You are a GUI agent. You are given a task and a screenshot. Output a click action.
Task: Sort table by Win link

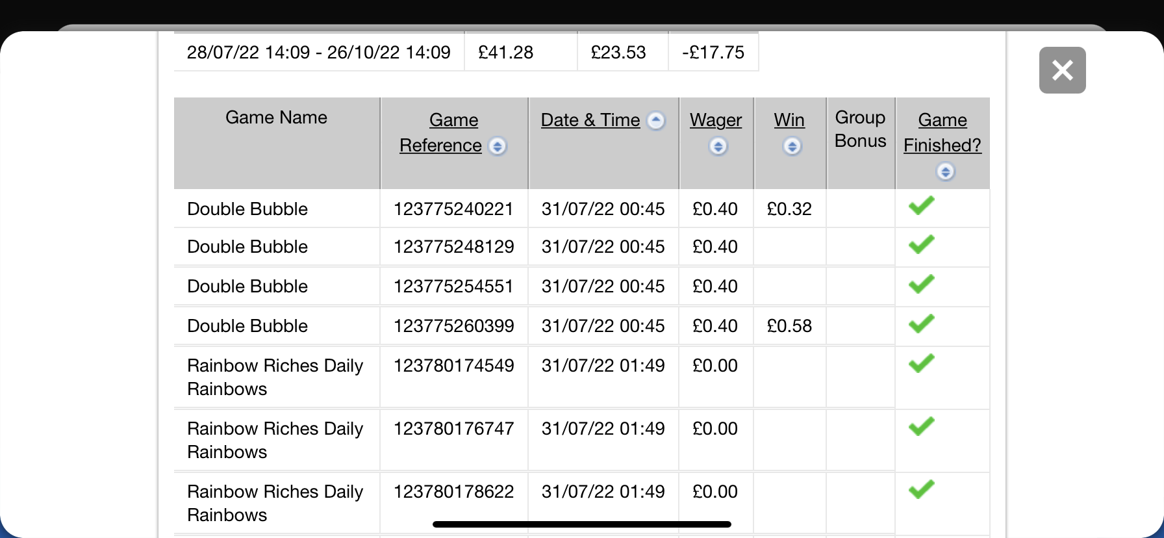(789, 120)
